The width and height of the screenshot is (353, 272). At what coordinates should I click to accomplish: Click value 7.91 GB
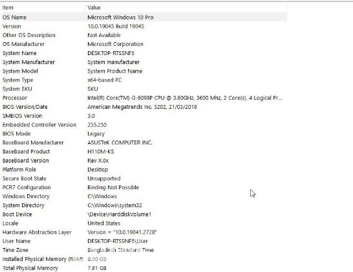point(97,268)
